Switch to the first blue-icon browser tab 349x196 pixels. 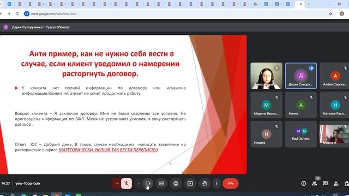click(9, 4)
